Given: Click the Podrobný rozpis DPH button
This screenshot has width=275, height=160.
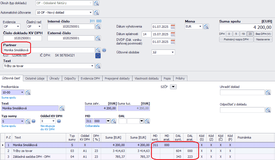Looking at the screenshot, I should [236, 40].
